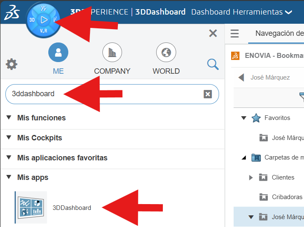Viewport: 304px width, 227px height.
Task: Collapse Mis aplicaciones favoritas section
Action: click(9, 157)
